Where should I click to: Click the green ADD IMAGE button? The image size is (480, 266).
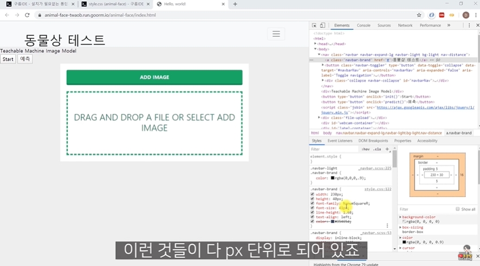coord(154,77)
